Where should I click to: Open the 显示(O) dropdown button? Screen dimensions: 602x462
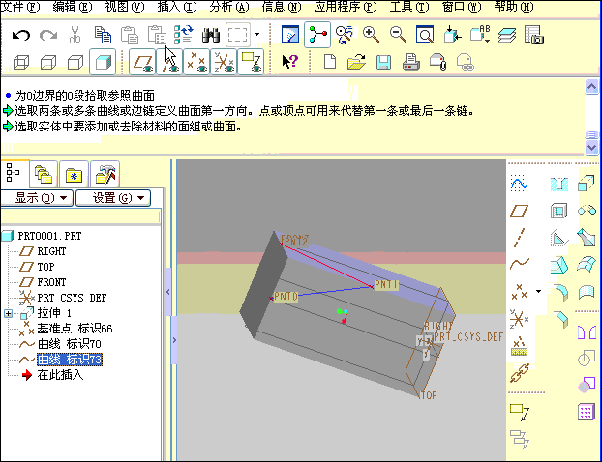37,198
